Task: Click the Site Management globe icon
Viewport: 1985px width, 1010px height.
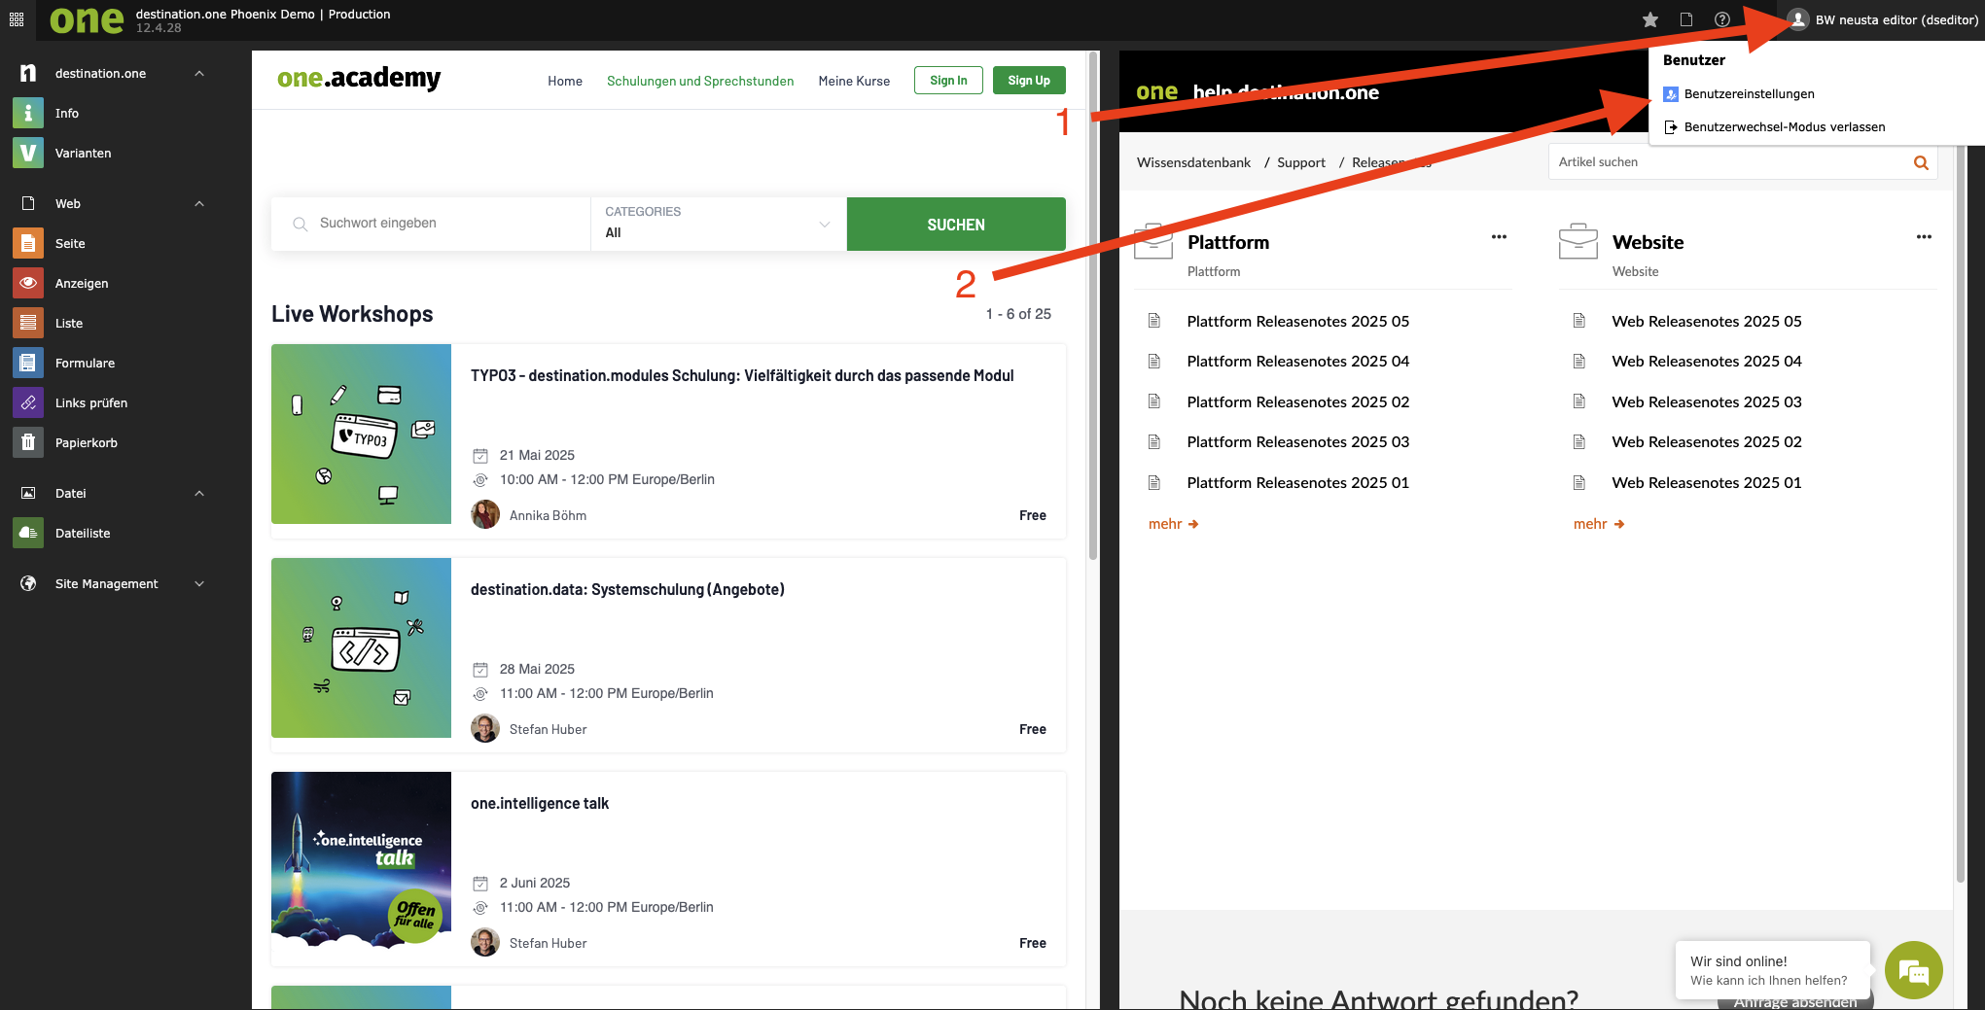Action: click(28, 583)
